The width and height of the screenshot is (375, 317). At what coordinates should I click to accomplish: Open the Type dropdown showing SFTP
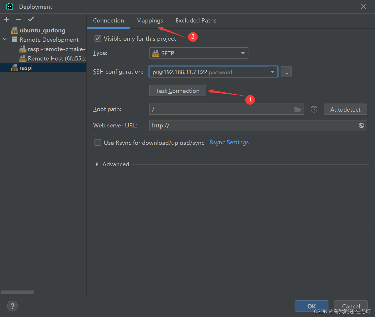coord(243,53)
